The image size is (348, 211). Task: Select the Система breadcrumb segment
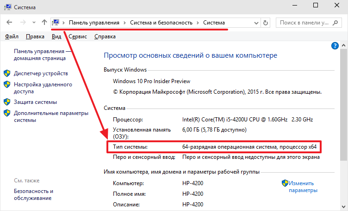(214, 23)
